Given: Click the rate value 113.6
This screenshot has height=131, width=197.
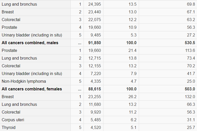Looking at the screenshot, I should [x=190, y=51].
